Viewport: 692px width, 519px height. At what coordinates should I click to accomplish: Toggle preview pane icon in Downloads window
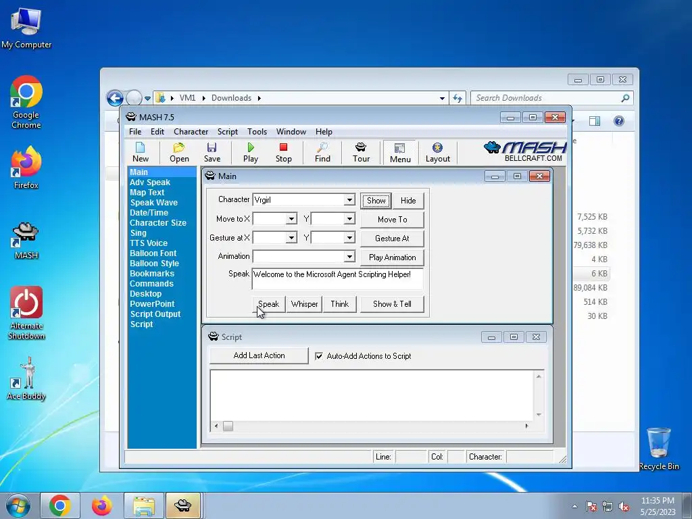pos(595,121)
